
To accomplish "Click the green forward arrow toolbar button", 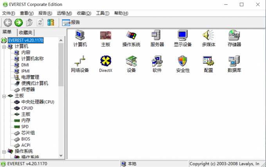I will coord(18,22).
